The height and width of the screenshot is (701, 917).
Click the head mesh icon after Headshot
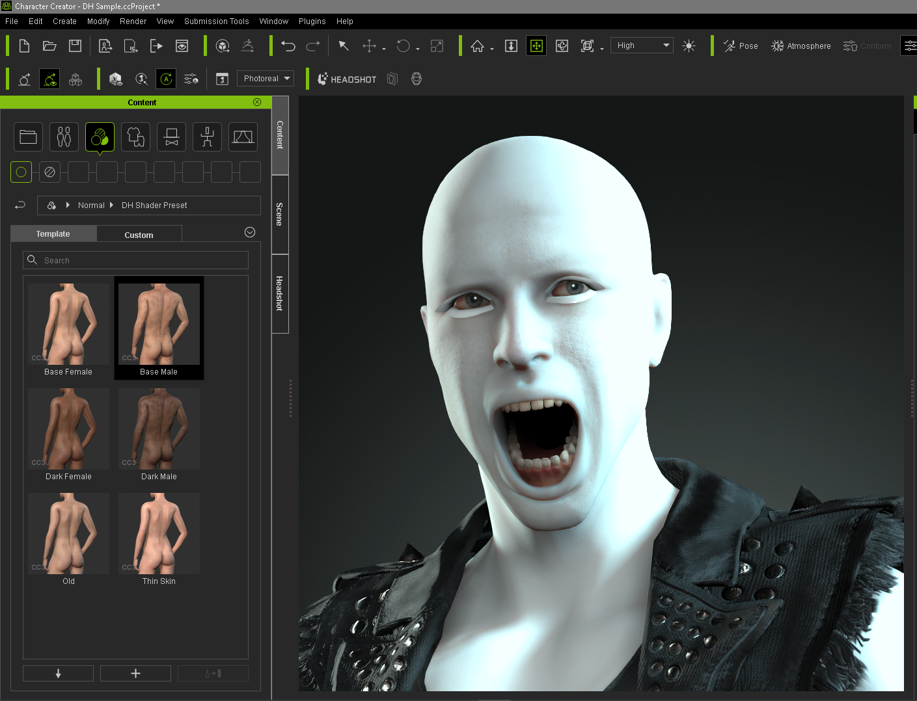pos(417,79)
